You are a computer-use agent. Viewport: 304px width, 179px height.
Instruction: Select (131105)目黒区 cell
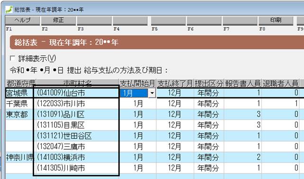pyautogui.click(x=78, y=125)
